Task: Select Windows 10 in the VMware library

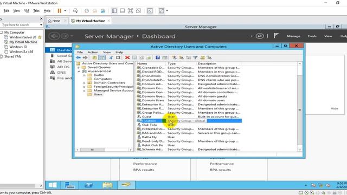Action: [x=18, y=47]
